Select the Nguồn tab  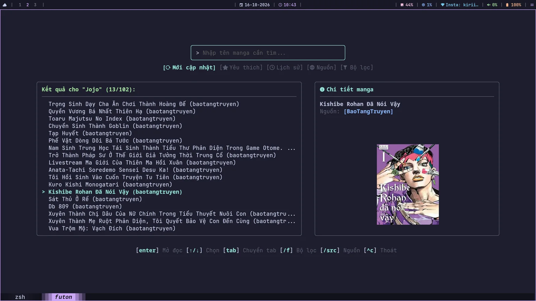[x=322, y=68]
